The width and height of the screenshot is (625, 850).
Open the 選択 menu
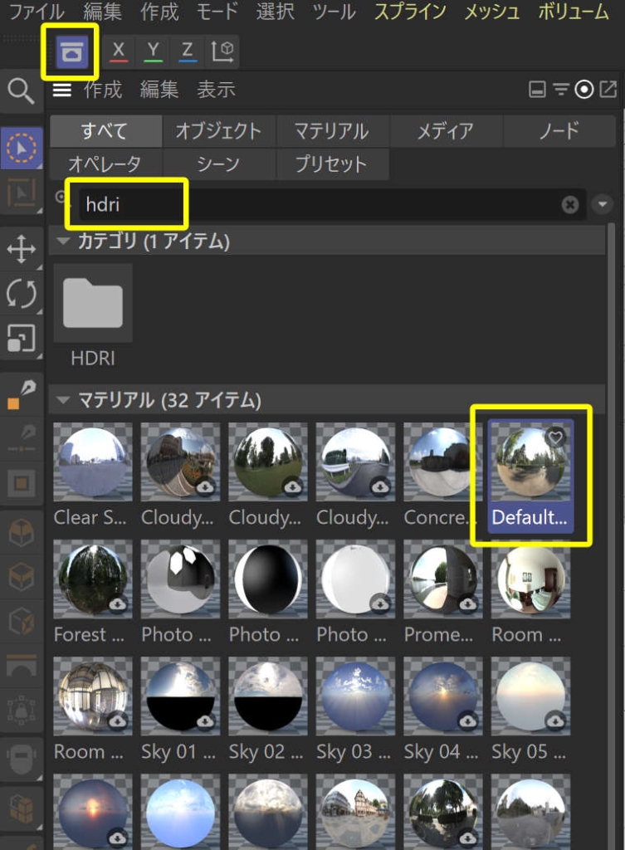[x=276, y=12]
